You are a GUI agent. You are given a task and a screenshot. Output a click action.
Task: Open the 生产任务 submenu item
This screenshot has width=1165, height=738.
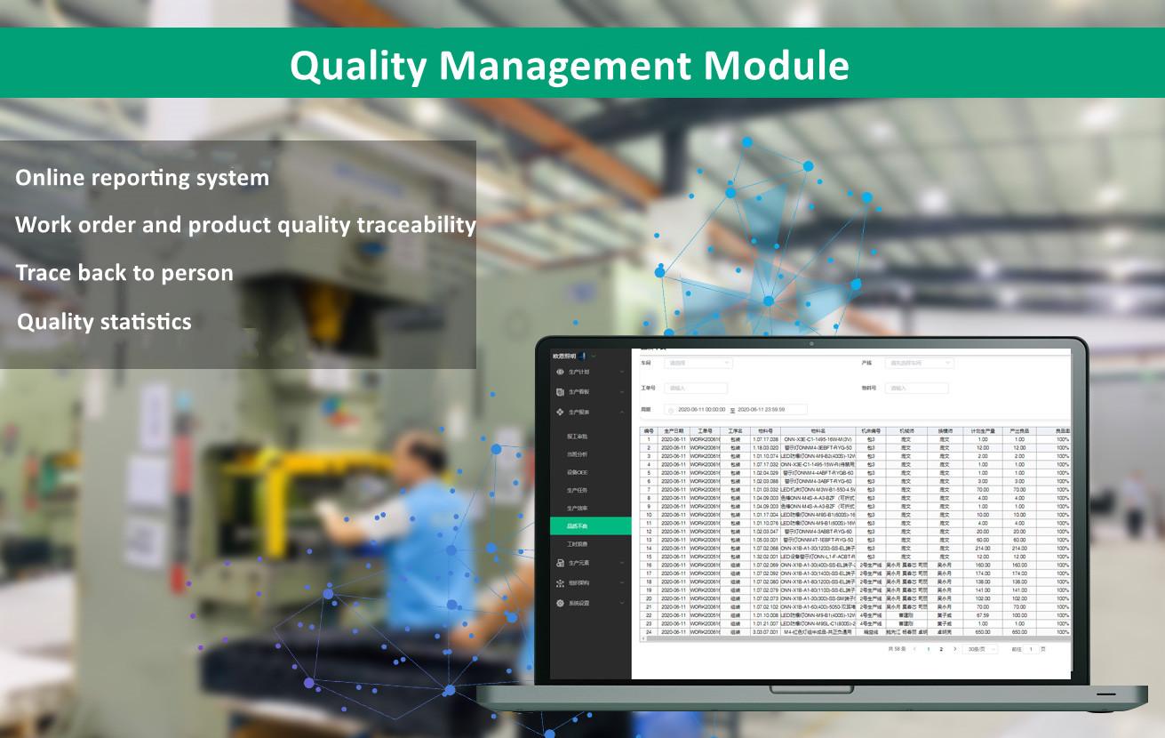point(577,490)
